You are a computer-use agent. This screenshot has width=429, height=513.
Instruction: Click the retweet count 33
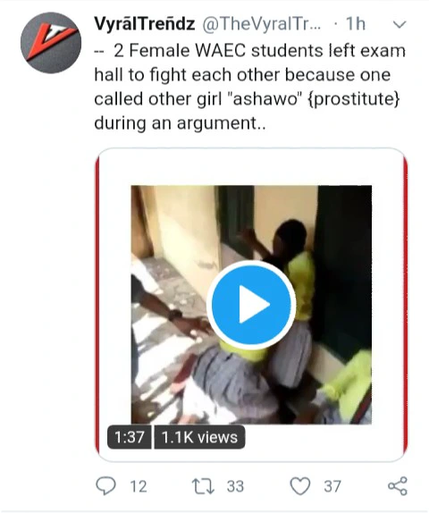pos(236,486)
